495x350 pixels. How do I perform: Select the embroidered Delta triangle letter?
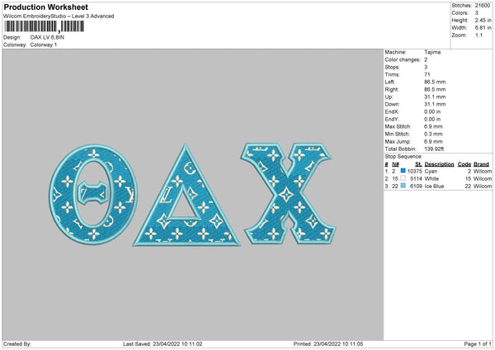click(186, 195)
